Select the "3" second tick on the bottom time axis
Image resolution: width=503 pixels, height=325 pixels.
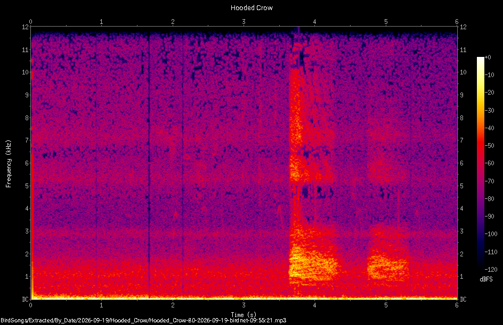click(x=244, y=305)
